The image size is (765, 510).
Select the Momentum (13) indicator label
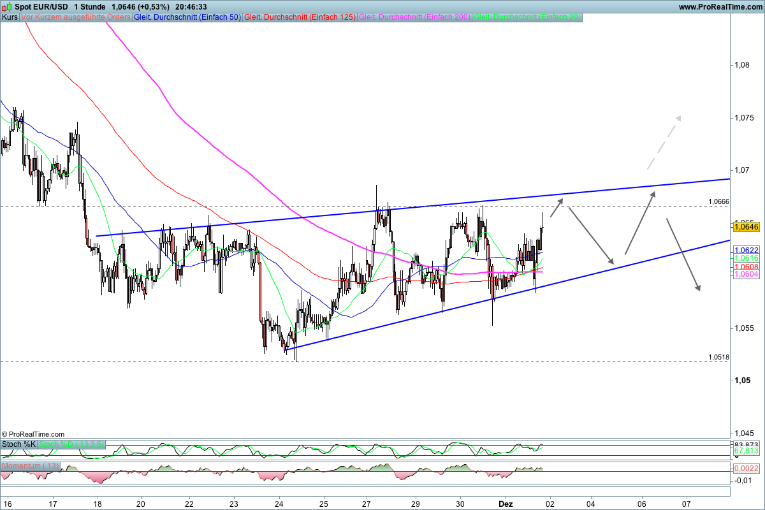pyautogui.click(x=31, y=466)
